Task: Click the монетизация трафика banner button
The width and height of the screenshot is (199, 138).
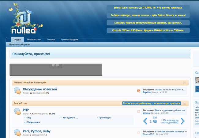Action: (x=151, y=103)
